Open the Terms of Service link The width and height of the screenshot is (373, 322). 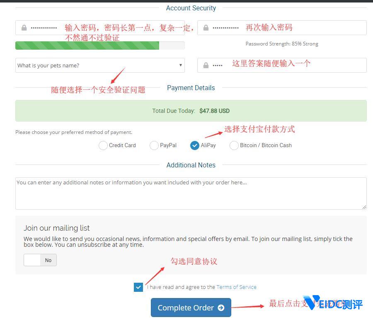236,287
